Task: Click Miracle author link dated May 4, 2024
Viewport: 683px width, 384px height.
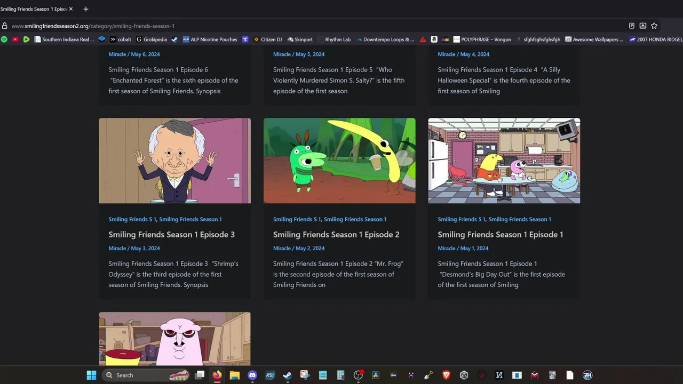Action: click(447, 54)
